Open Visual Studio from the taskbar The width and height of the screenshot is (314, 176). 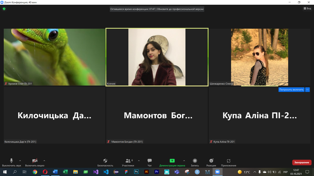tap(96, 172)
